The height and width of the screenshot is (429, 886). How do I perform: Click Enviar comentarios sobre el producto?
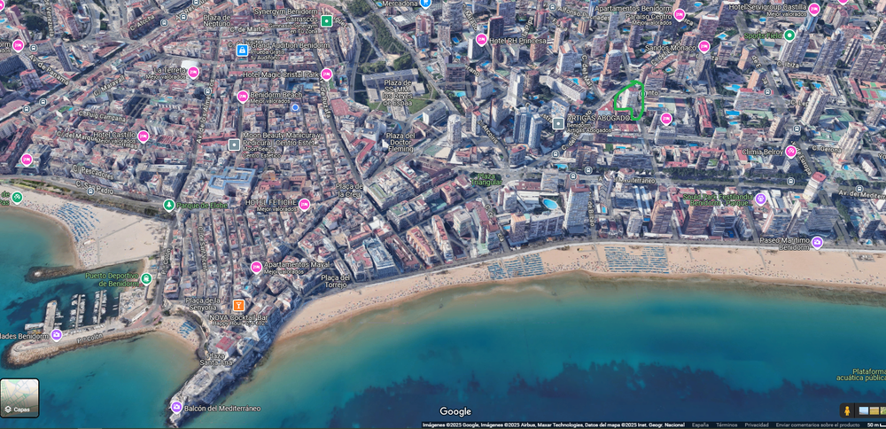click(x=816, y=425)
